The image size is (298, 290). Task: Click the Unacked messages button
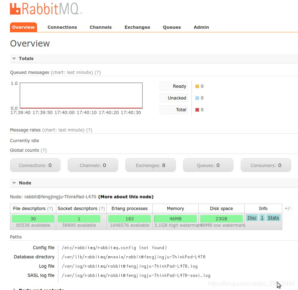click(x=174, y=98)
